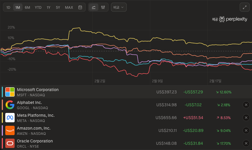The image size is (252, 150).
Task: Remove Alphabet Inc. from comparison
Action: pos(246,105)
